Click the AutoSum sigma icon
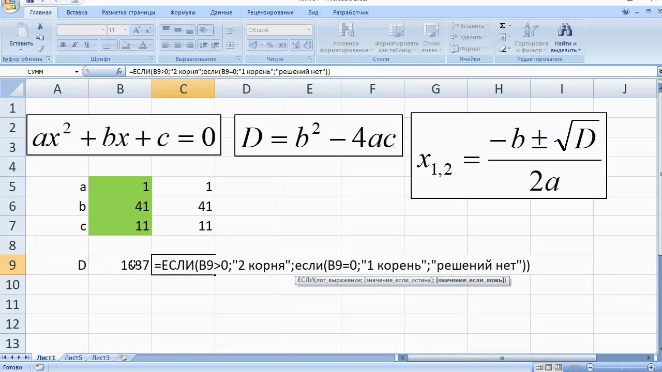Image resolution: width=662 pixels, height=372 pixels. pos(502,26)
